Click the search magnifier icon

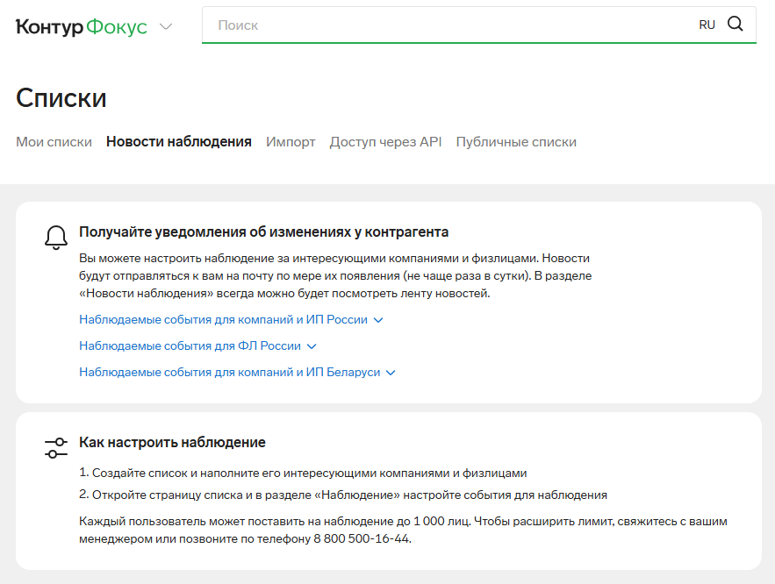point(735,24)
